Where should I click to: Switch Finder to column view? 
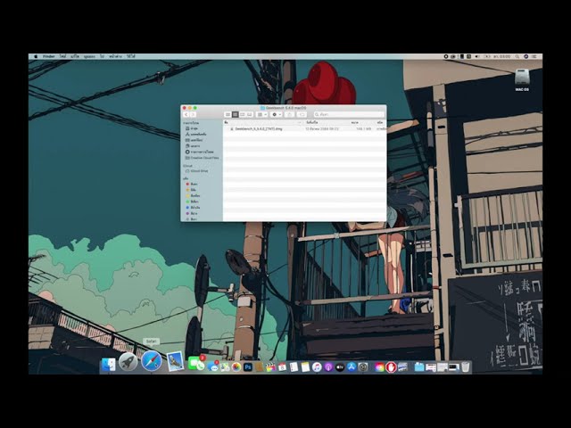tap(242, 114)
